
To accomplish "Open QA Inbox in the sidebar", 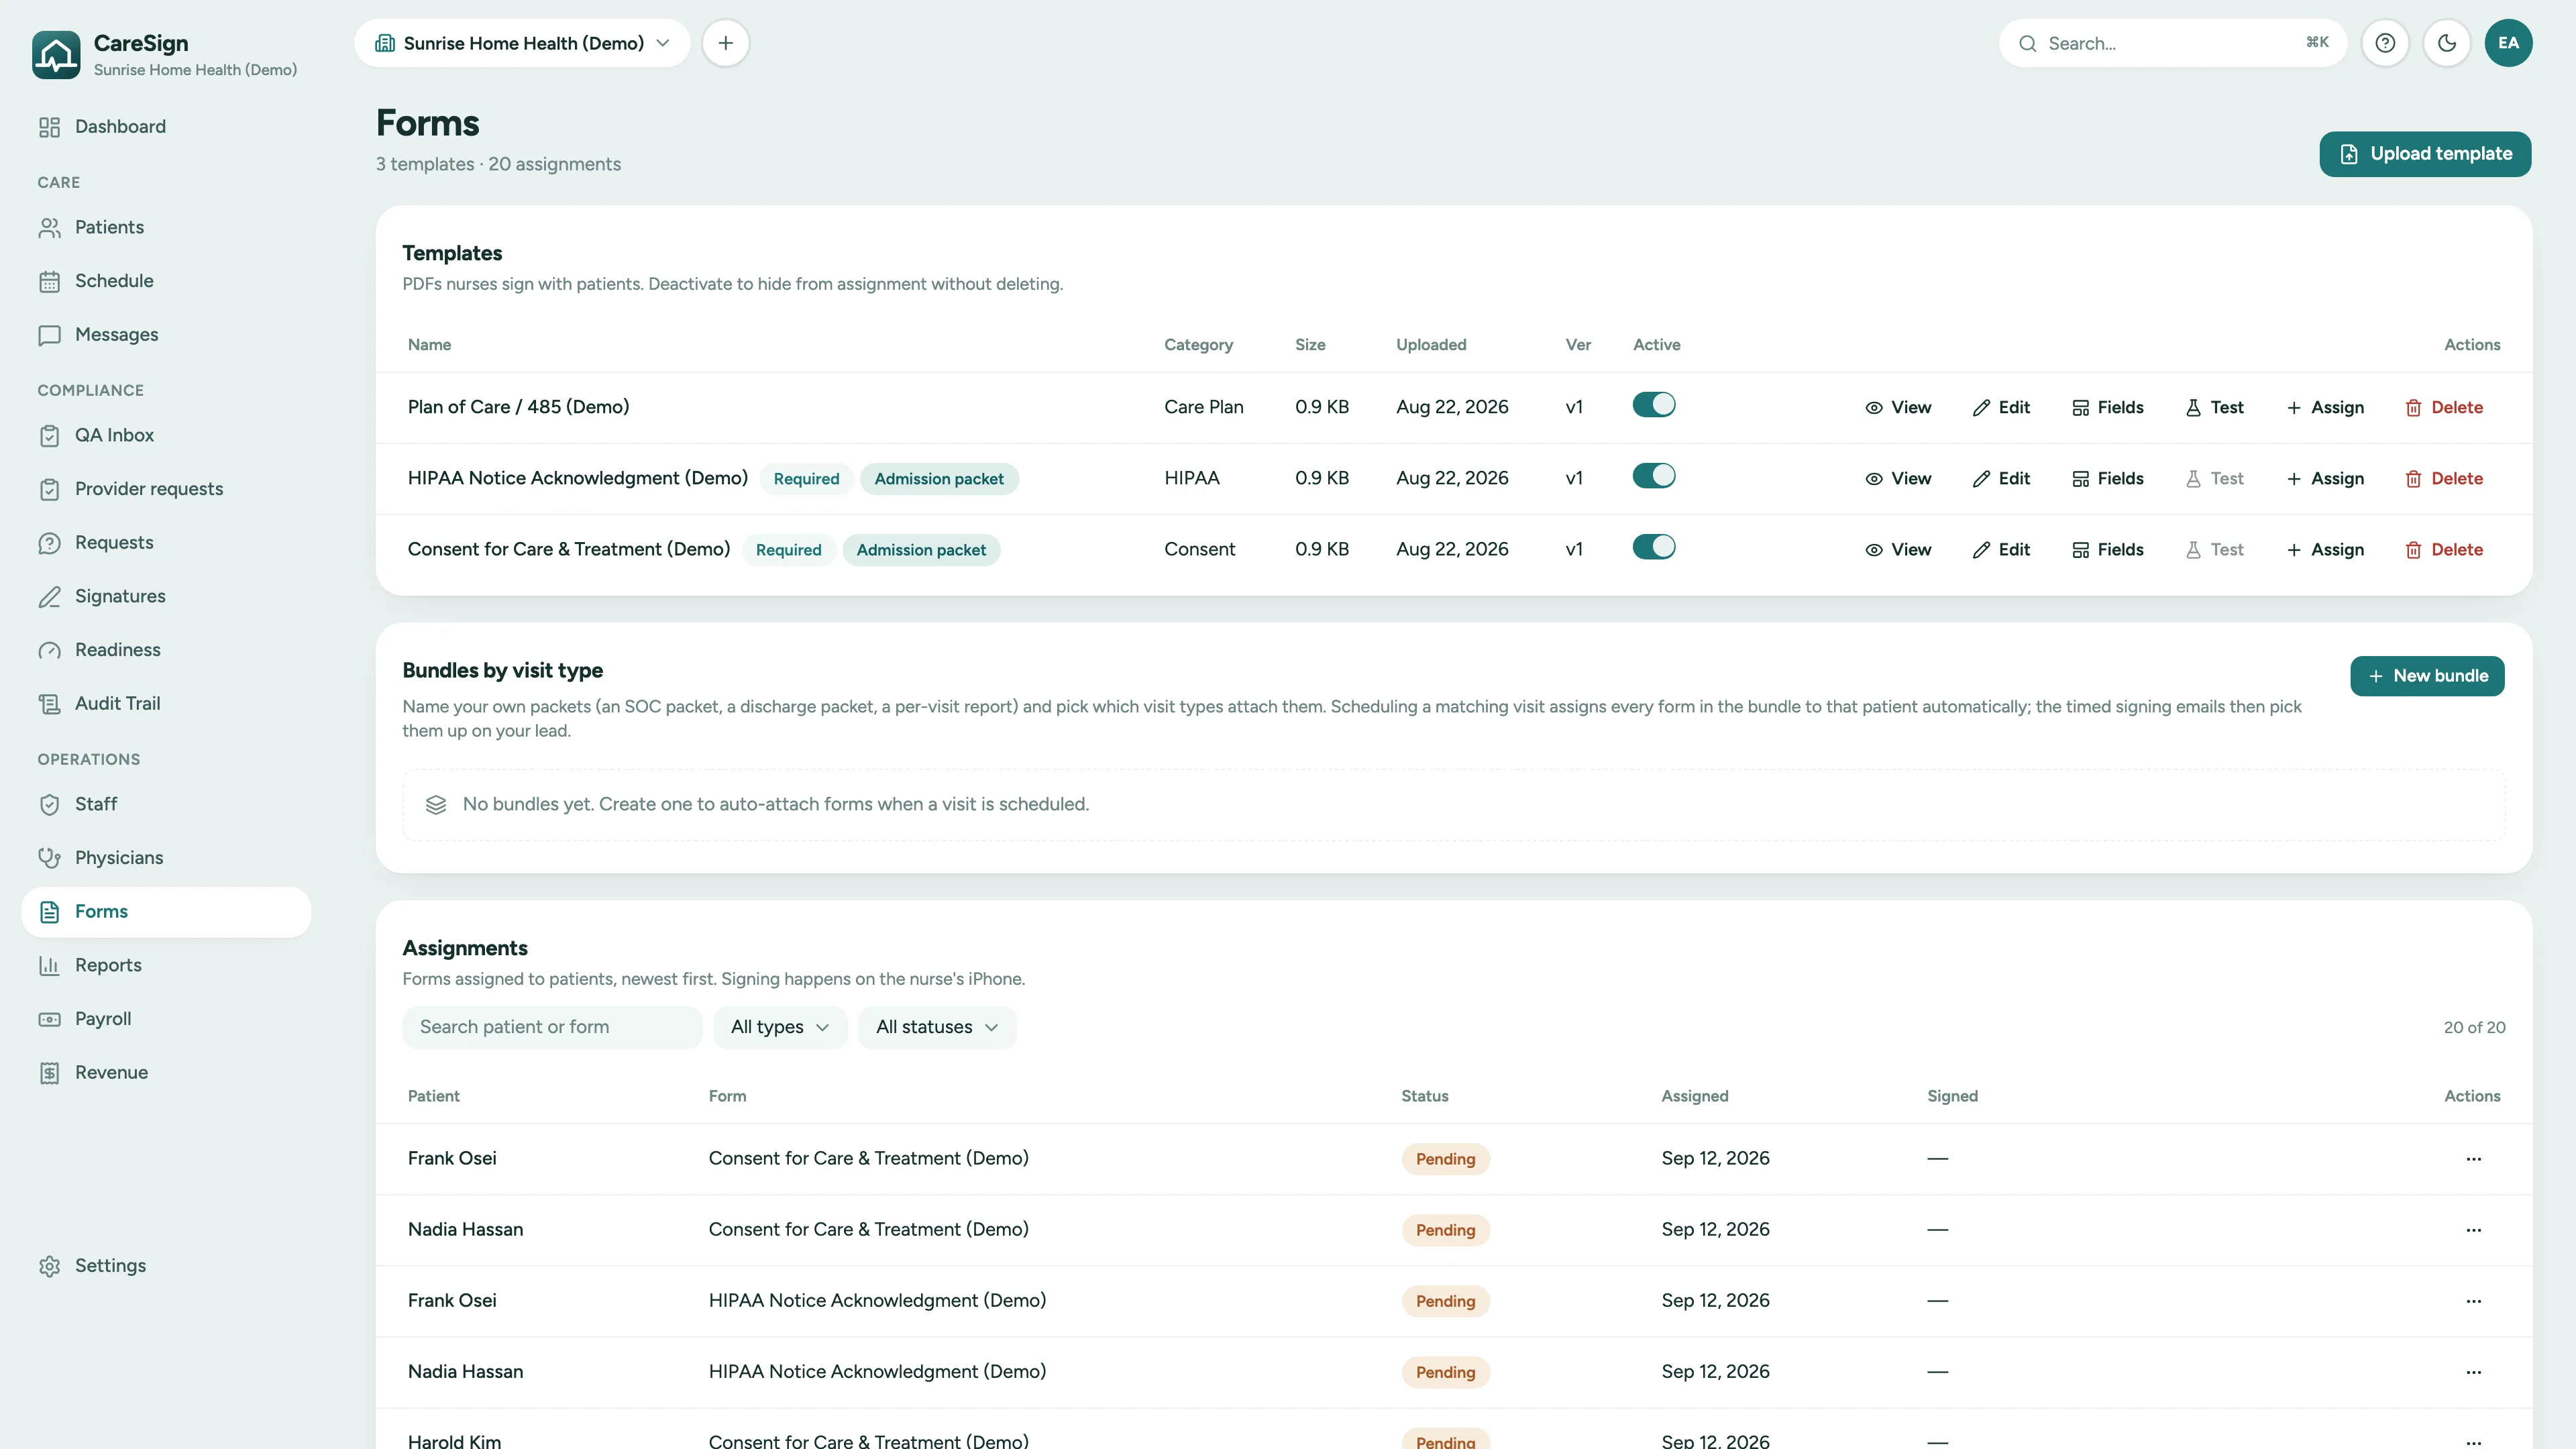I will click(x=166, y=435).
